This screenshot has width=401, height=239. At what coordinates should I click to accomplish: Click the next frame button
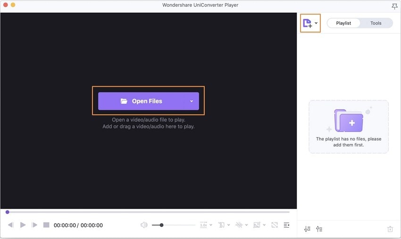click(34, 225)
